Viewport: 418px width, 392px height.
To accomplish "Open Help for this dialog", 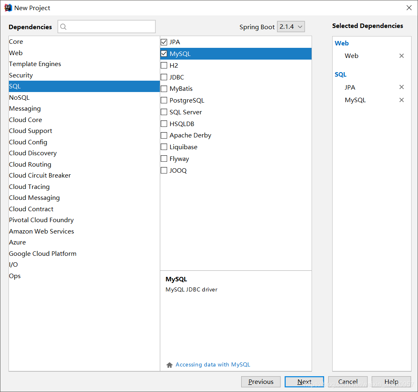I will click(391, 382).
